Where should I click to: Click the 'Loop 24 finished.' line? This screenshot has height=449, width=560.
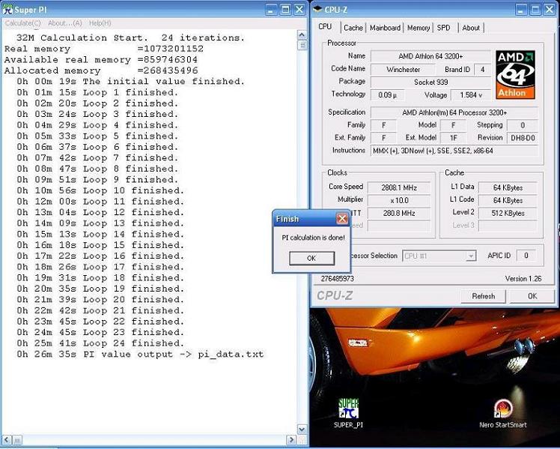100,343
